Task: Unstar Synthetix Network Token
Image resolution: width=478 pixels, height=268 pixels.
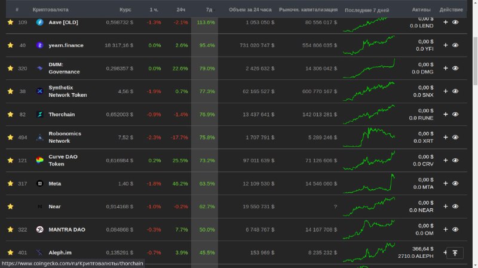Action: pos(10,91)
